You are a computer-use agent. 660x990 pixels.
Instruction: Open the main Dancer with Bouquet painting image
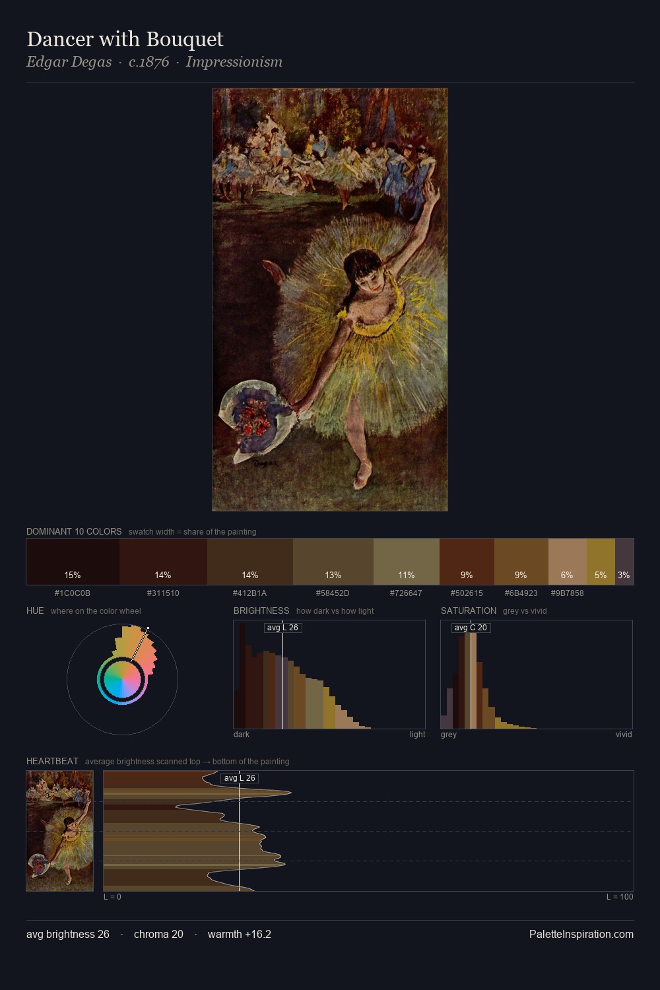click(330, 300)
